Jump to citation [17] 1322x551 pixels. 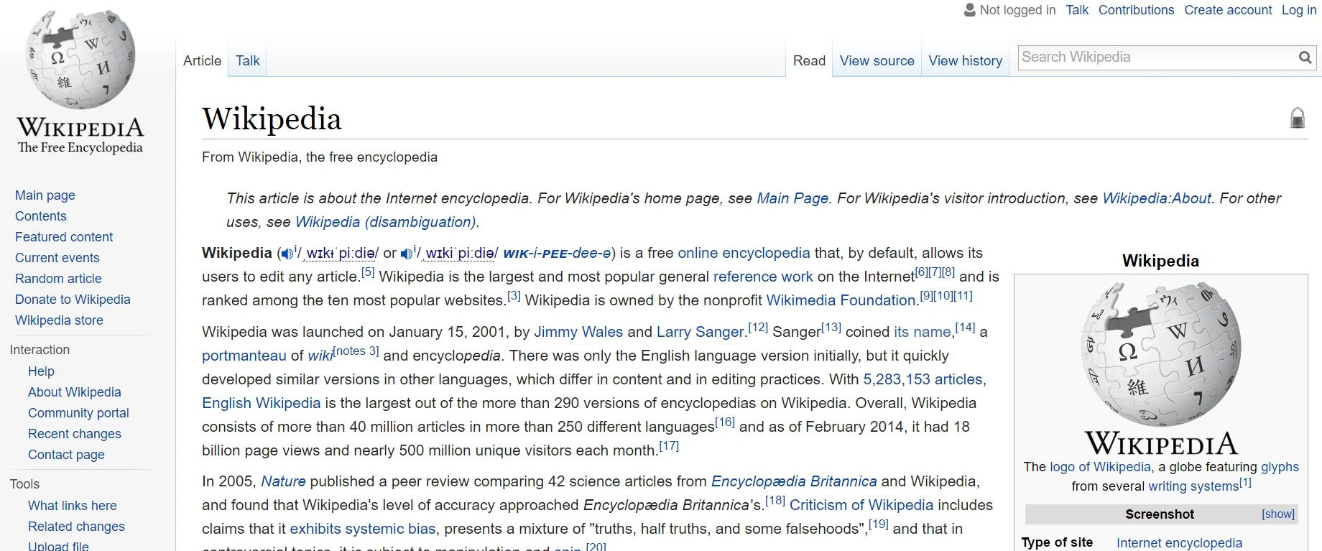click(x=669, y=446)
